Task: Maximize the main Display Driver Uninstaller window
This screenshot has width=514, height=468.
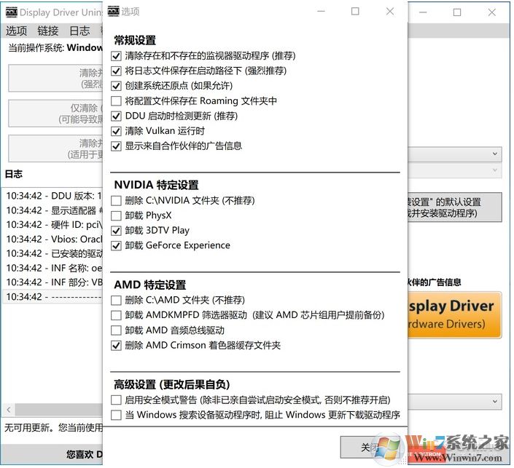Action: [457, 12]
